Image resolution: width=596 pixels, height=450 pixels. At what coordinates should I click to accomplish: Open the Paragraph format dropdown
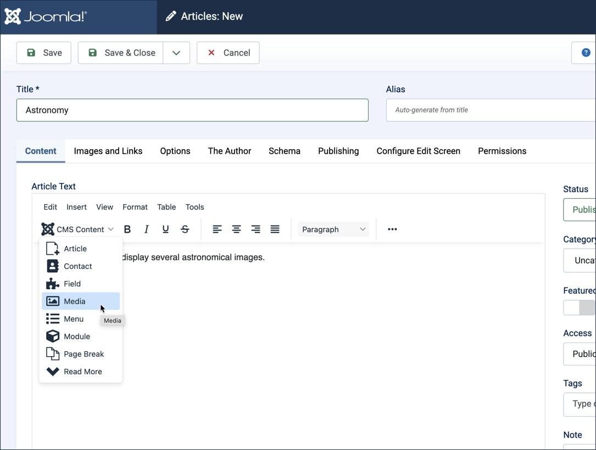pos(333,229)
